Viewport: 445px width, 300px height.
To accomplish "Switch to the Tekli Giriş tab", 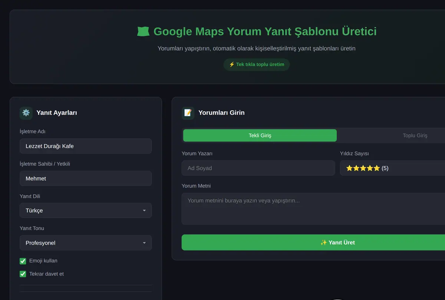I will (x=260, y=135).
